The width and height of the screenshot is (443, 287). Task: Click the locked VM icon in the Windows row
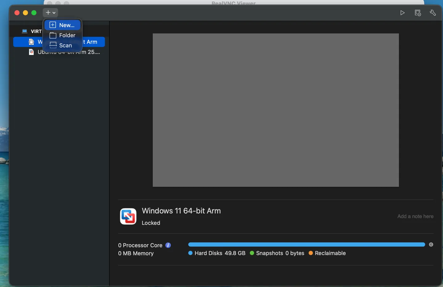(x=31, y=42)
